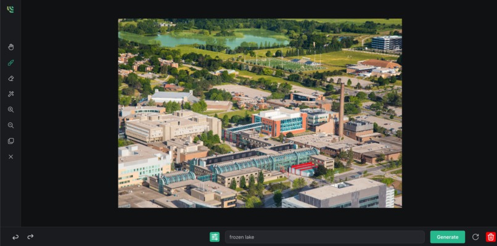Image resolution: width=497 pixels, height=246 pixels.
Task: Select the hand pan tool
Action: click(x=10, y=47)
